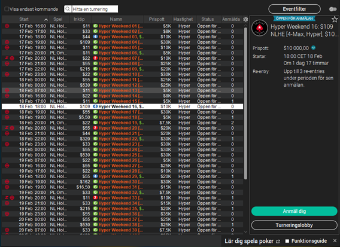The image size is (340, 247).
Task: Click the search magnifier icon
Action: tap(68, 9)
